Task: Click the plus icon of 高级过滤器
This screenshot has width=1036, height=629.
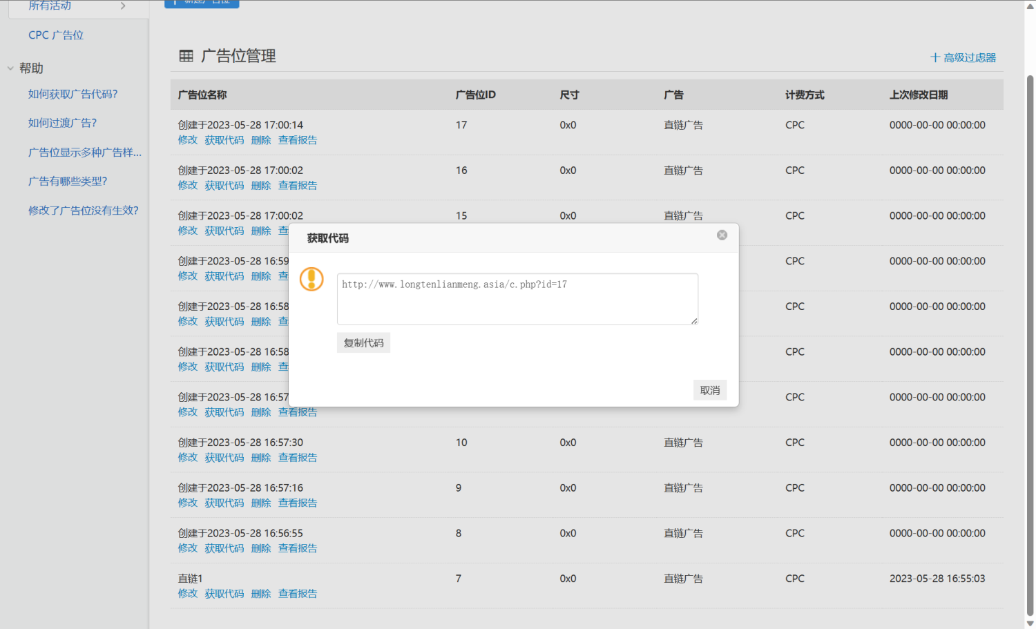Action: (x=935, y=57)
